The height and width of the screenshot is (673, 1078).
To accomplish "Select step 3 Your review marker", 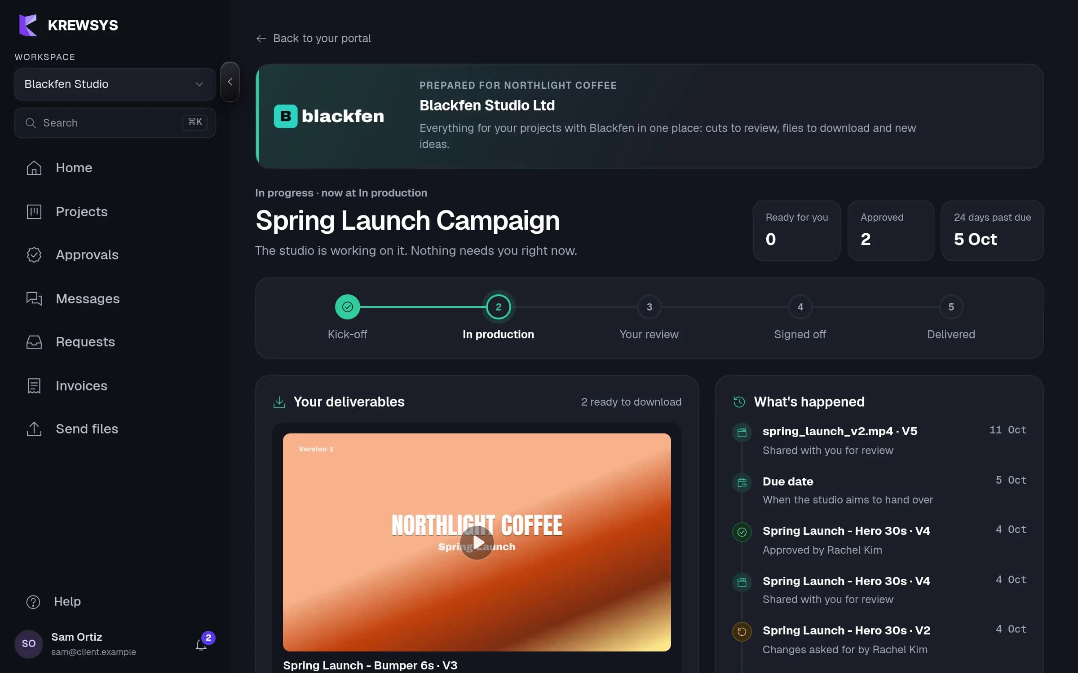I will [649, 307].
